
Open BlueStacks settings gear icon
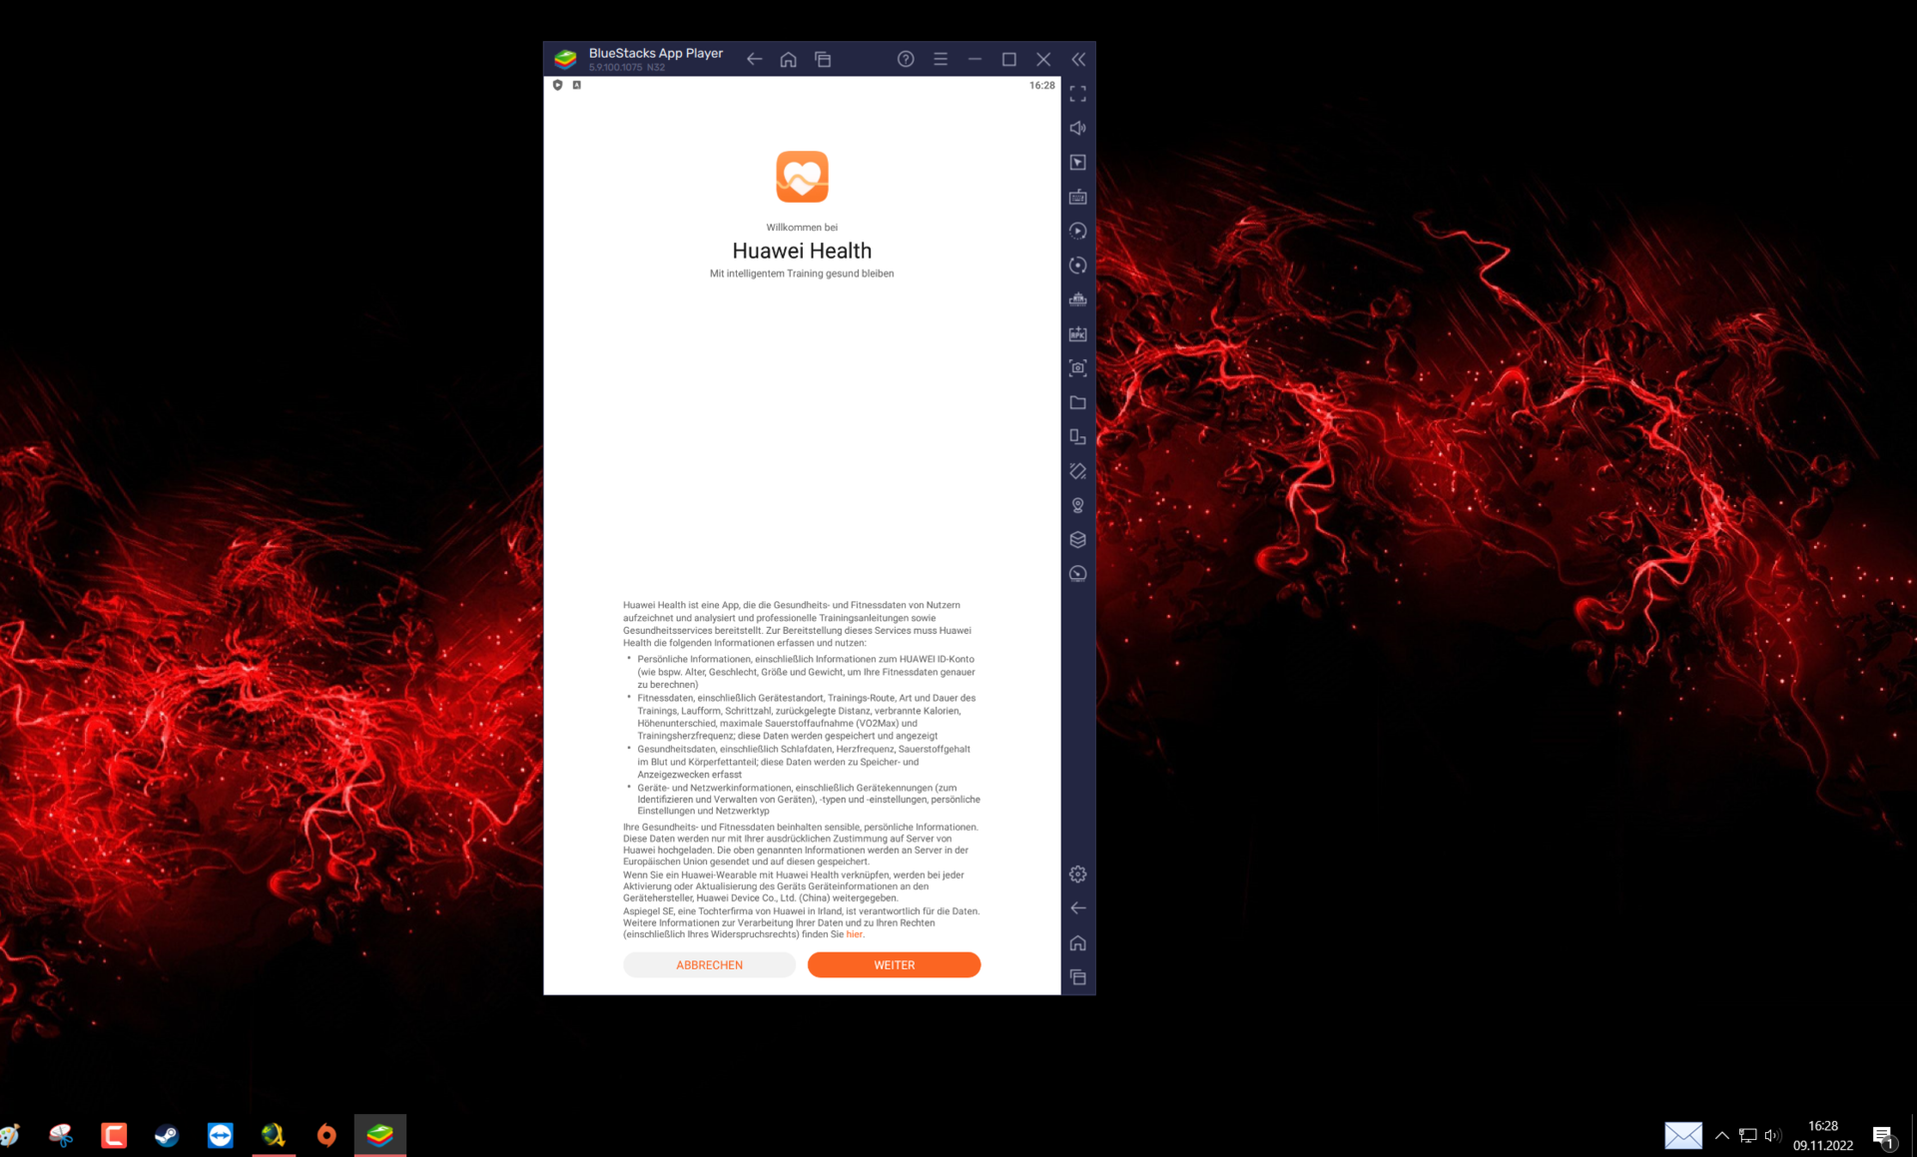[x=1077, y=874]
